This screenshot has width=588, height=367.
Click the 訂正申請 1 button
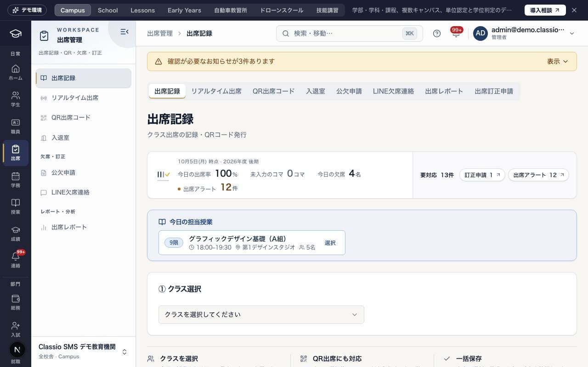click(x=482, y=175)
